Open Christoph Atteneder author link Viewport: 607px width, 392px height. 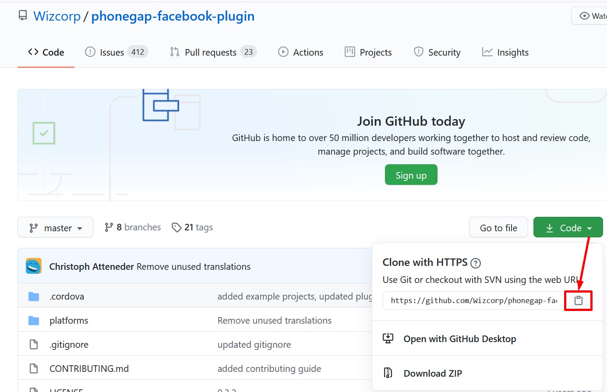coord(92,266)
